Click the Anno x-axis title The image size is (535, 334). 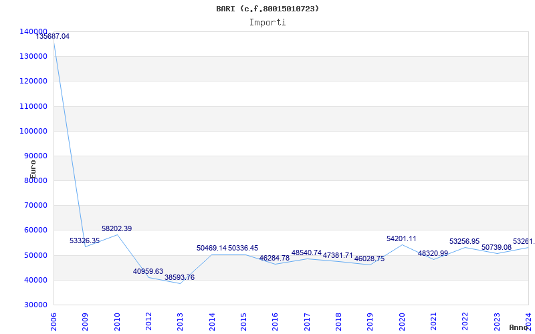(520, 327)
